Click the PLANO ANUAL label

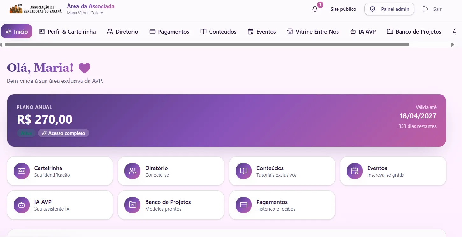coord(34,107)
